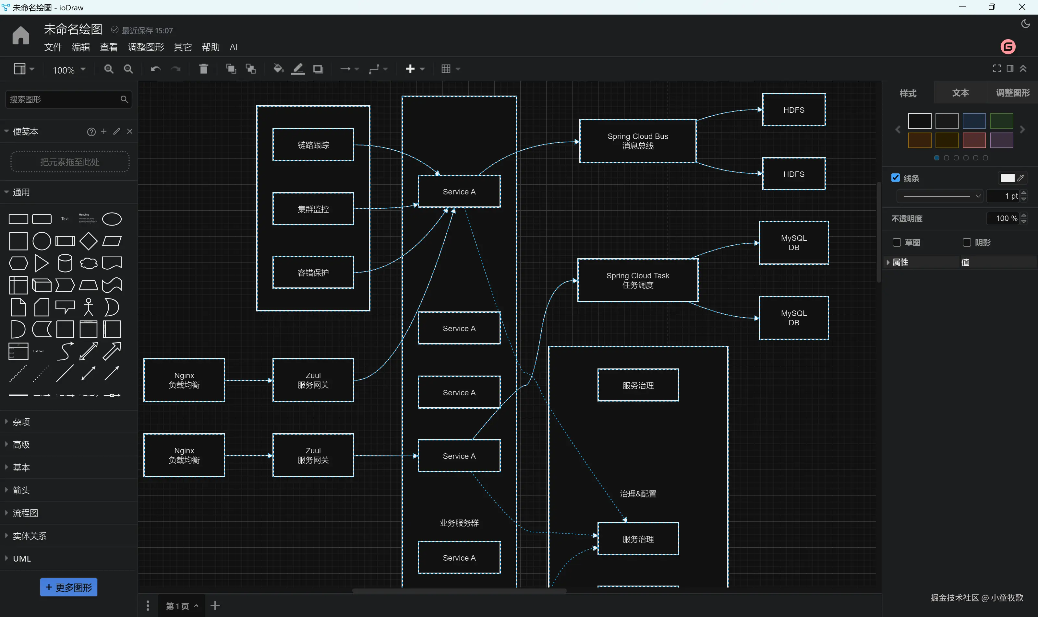
Task: Click the 更多图形 button
Action: pyautogui.click(x=69, y=587)
